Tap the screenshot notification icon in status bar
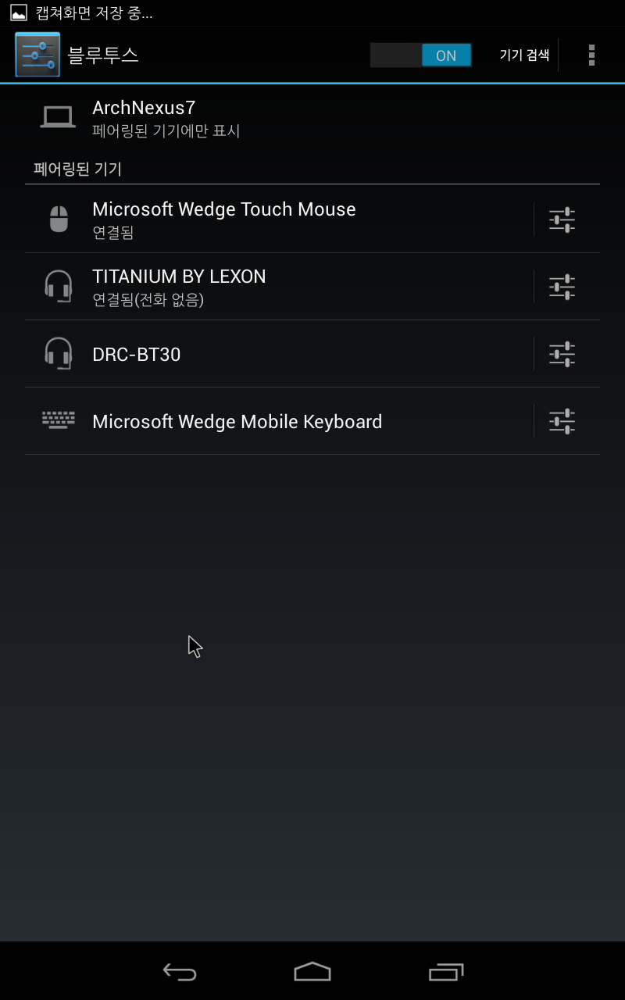 [x=18, y=12]
